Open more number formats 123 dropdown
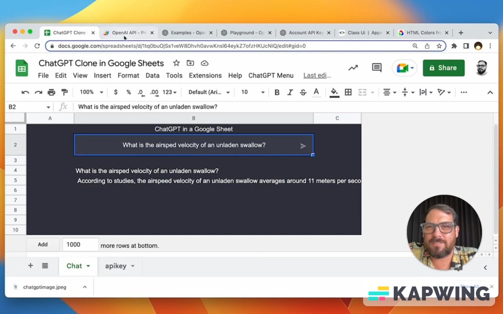 [169, 92]
